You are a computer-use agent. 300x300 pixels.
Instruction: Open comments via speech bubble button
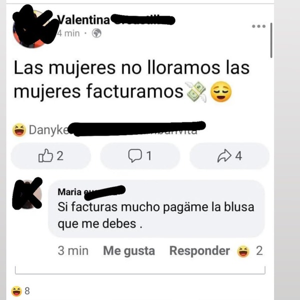[x=140, y=155]
